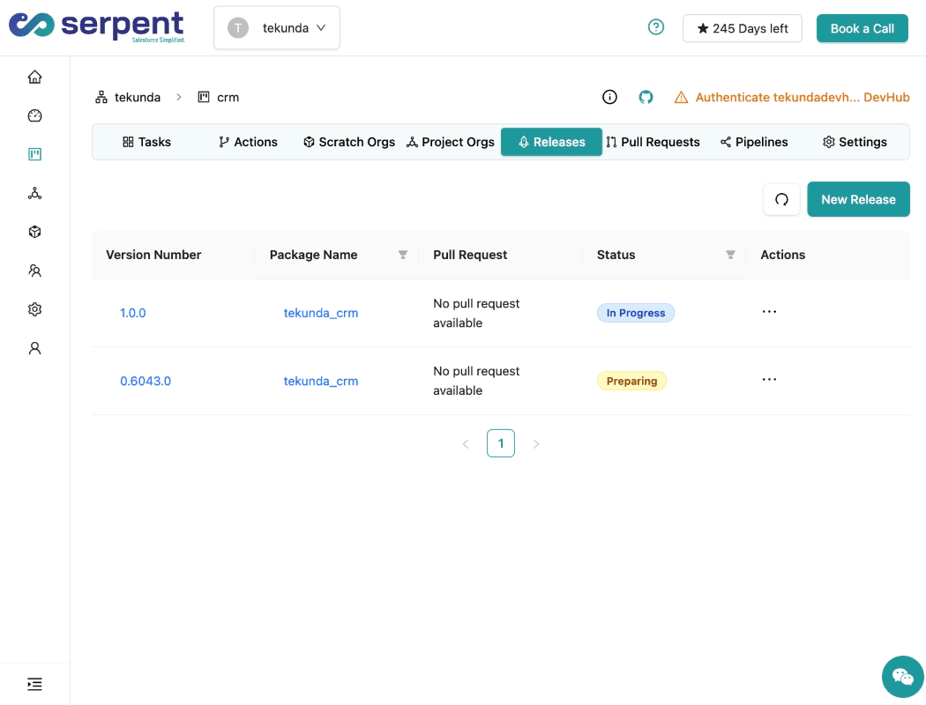Open the Status column filter
Screen dimensions: 926x705
730,255
